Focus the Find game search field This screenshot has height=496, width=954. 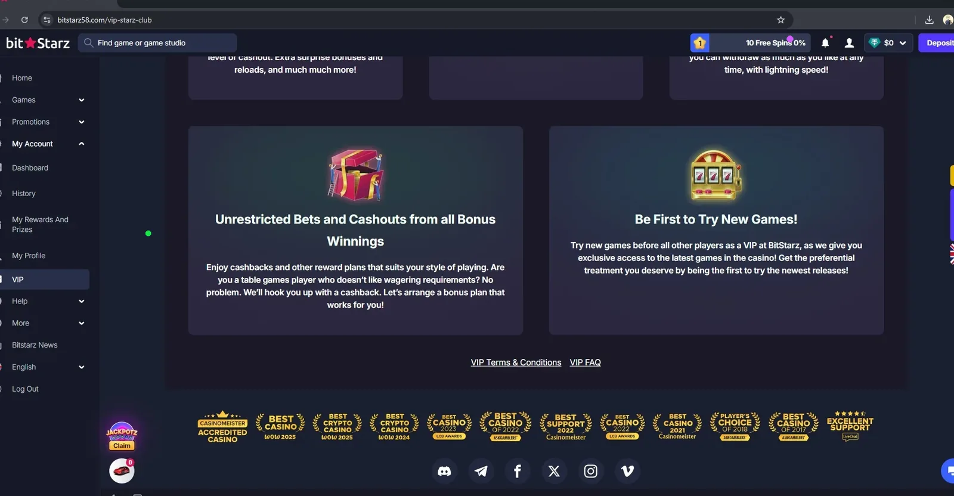[x=157, y=43]
